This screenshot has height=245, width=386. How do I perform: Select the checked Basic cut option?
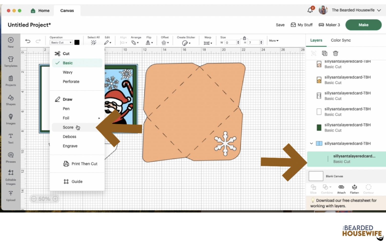(x=68, y=63)
